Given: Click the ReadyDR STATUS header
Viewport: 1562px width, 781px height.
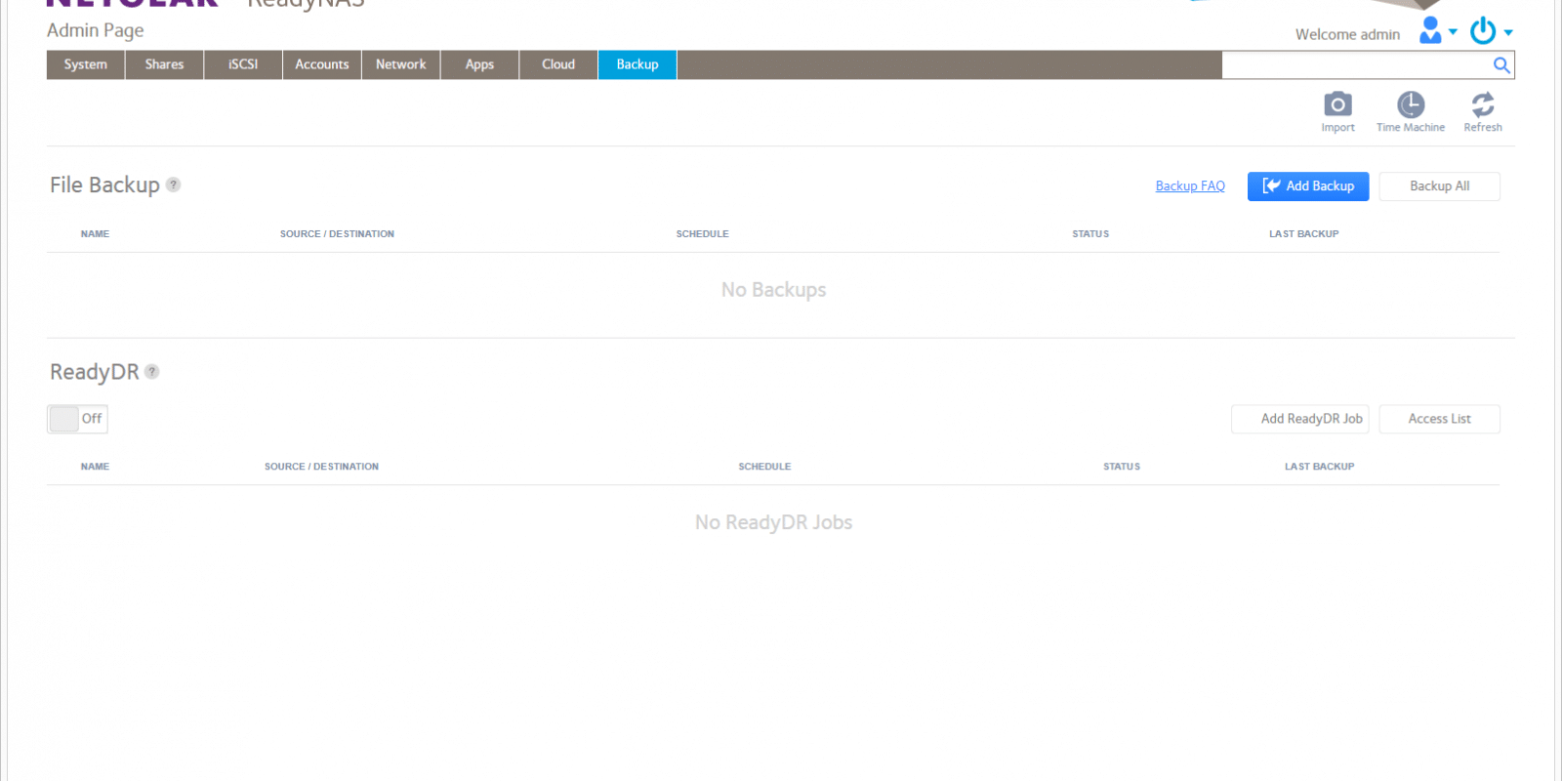Looking at the screenshot, I should 1122,467.
